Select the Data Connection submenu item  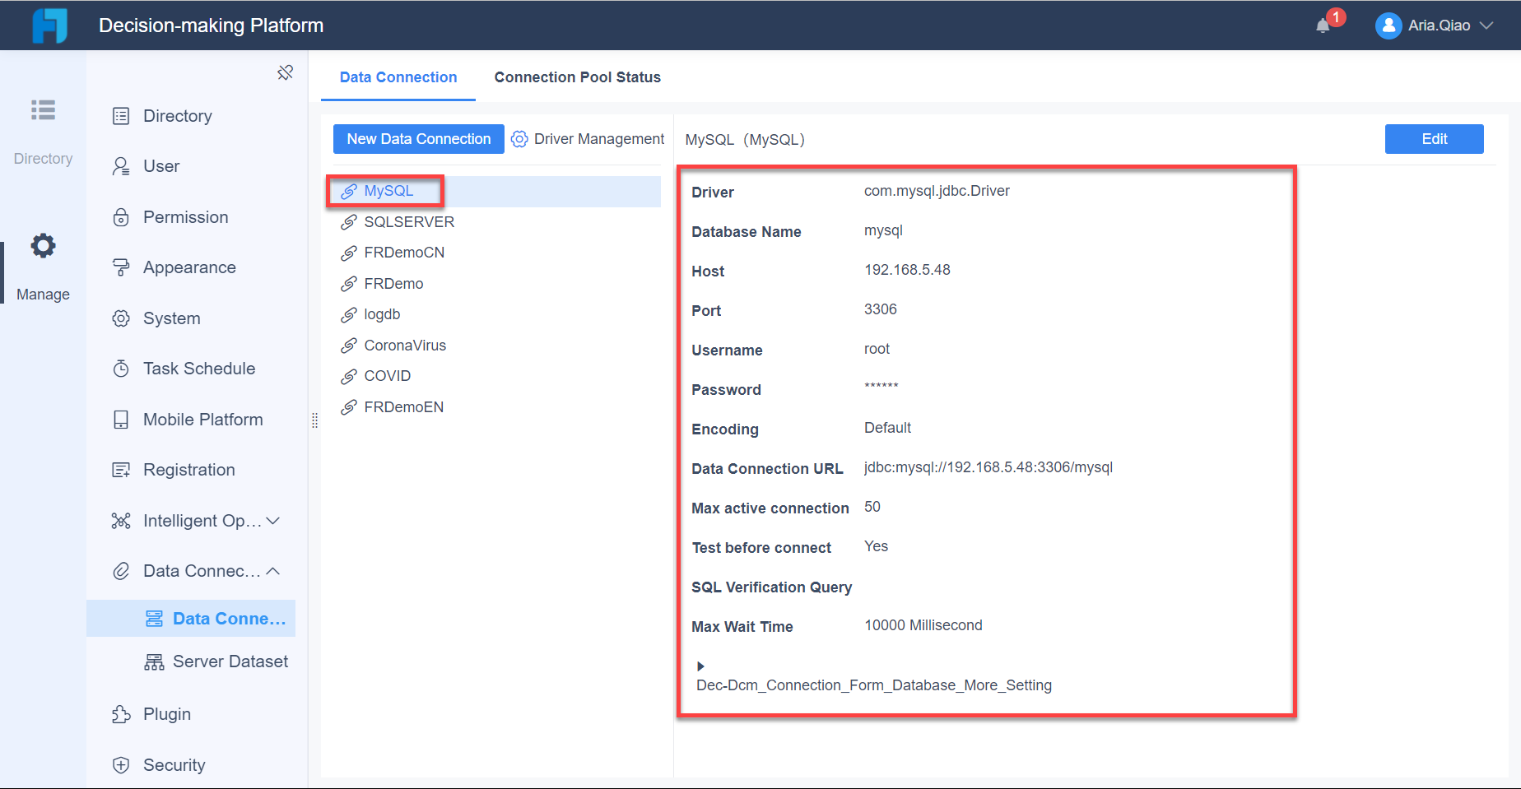[x=191, y=619]
